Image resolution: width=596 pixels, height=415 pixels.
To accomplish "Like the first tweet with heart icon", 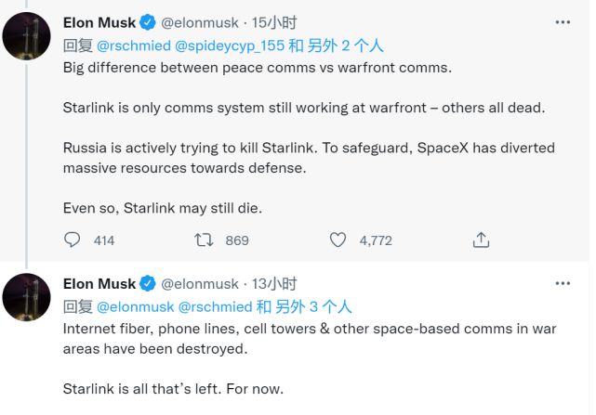I will click(x=338, y=240).
